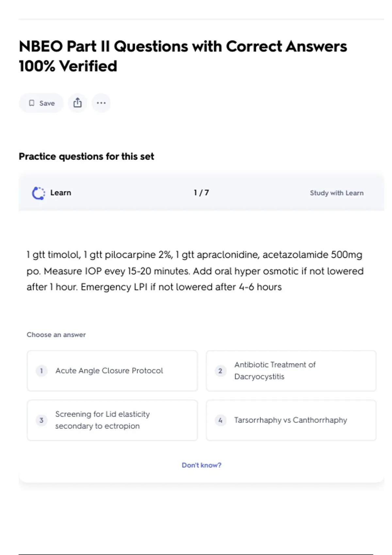
Task: Click the share icon button
Action: coord(77,103)
